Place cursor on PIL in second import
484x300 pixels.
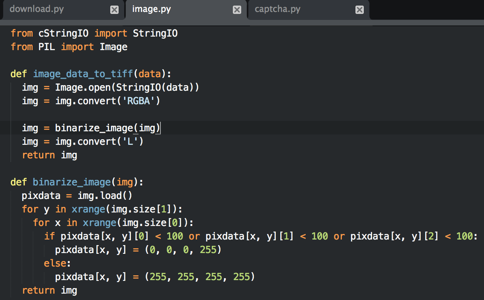coord(47,47)
